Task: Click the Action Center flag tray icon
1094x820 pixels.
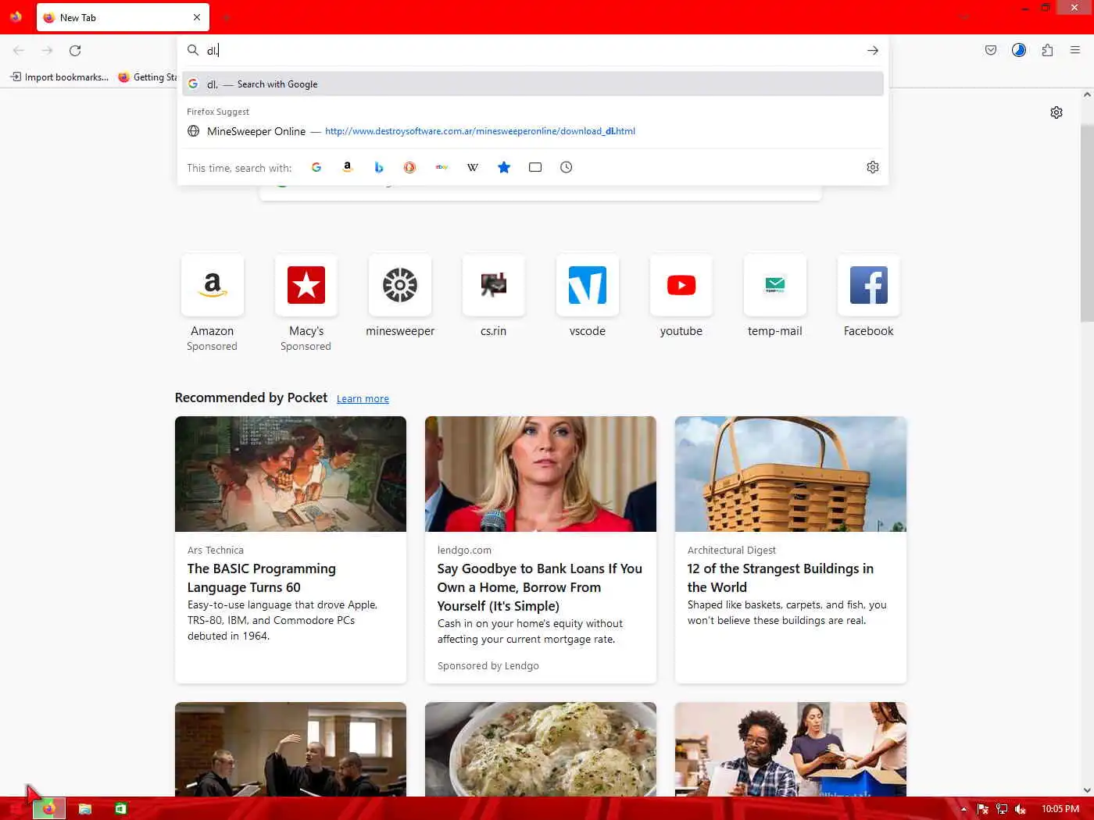Action: coord(983,809)
